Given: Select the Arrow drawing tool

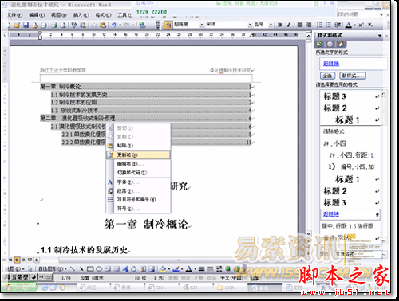Looking at the screenshot, I should tap(81, 269).
